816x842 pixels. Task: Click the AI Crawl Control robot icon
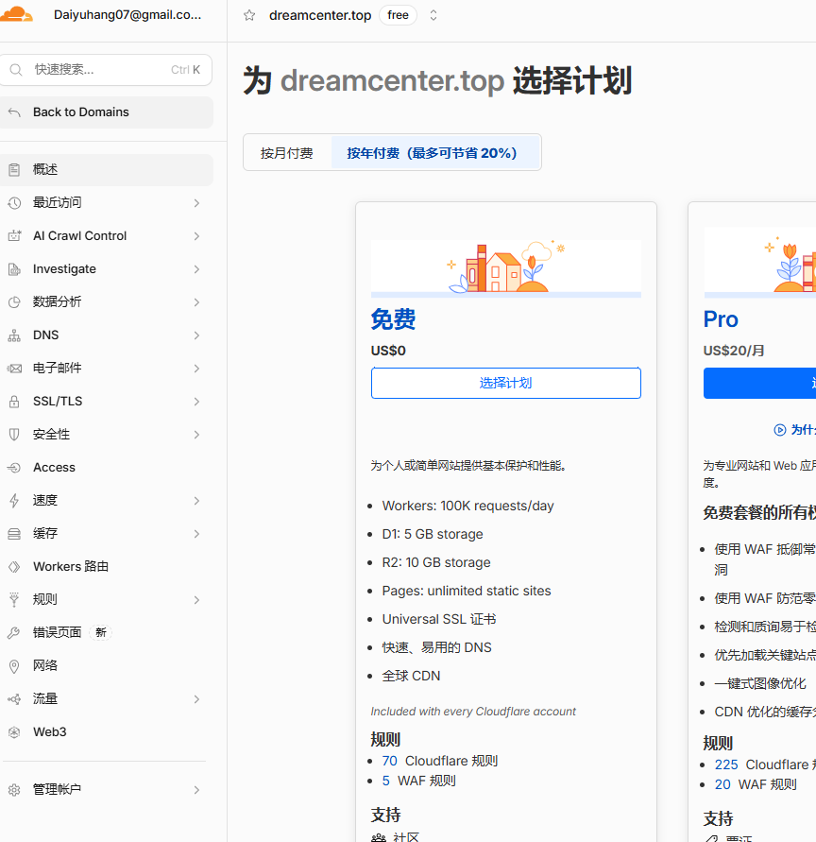pyautogui.click(x=14, y=235)
